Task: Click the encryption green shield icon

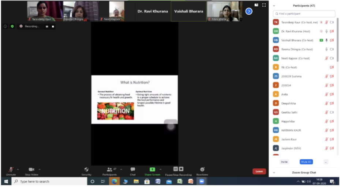Action: 12,26
